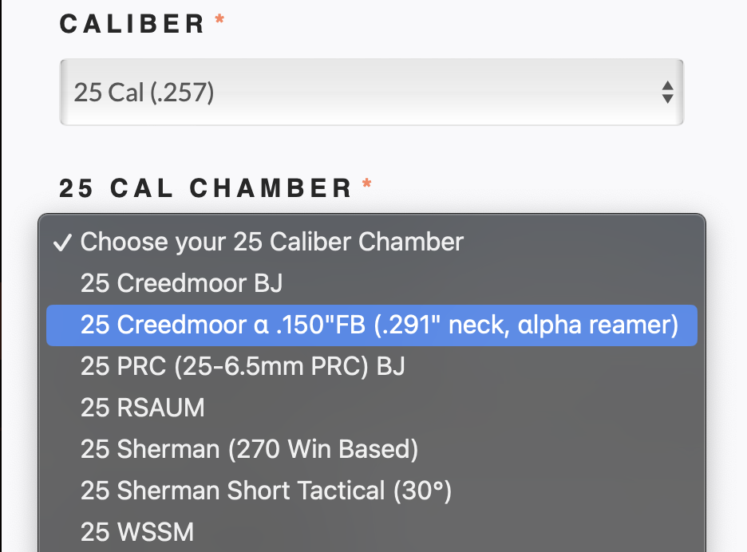Click the up-down arrows icon on Caliber select
Image resolution: width=747 pixels, height=552 pixels.
click(667, 93)
